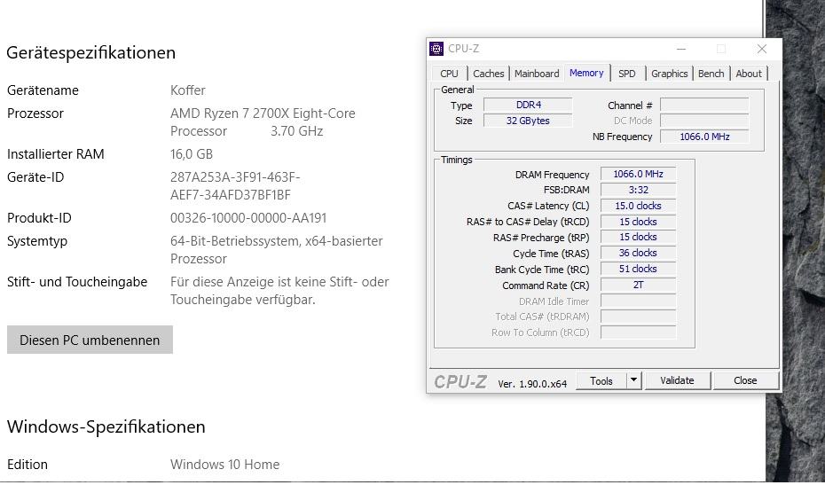Click the 32 GBytes size field
Image resolution: width=825 pixels, height=485 pixels.
tap(528, 121)
